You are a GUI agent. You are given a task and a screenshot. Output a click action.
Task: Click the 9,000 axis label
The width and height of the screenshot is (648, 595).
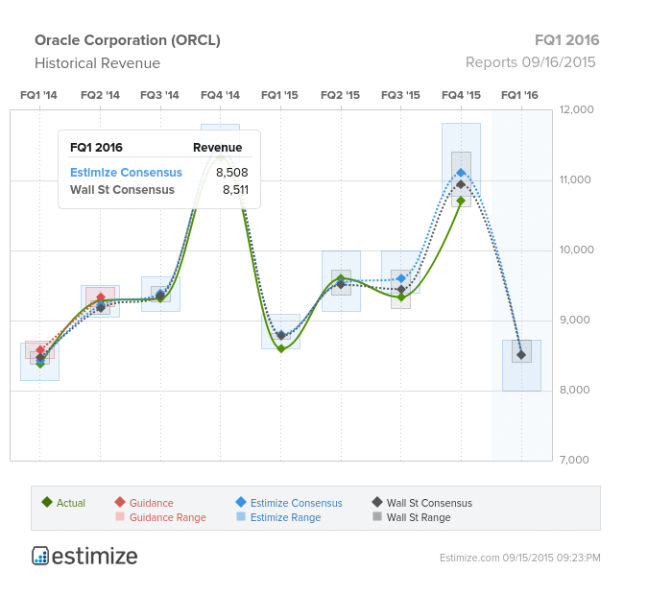pos(574,320)
